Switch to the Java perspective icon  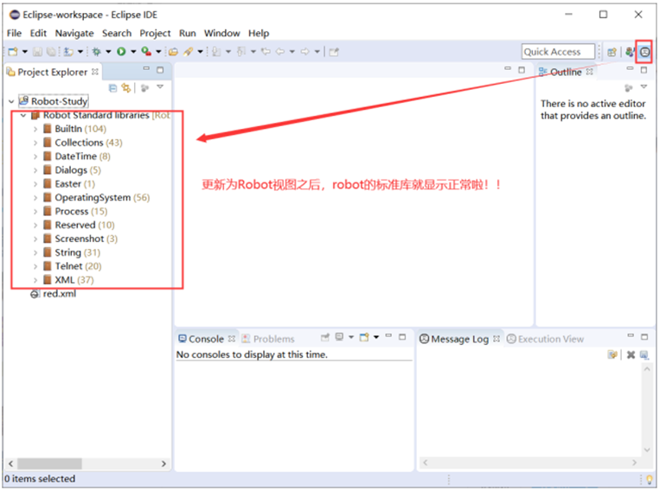tap(629, 52)
